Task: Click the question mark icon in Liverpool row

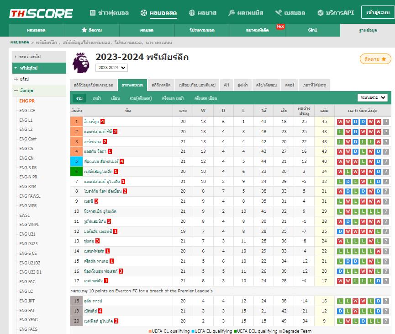Action: tap(386, 122)
